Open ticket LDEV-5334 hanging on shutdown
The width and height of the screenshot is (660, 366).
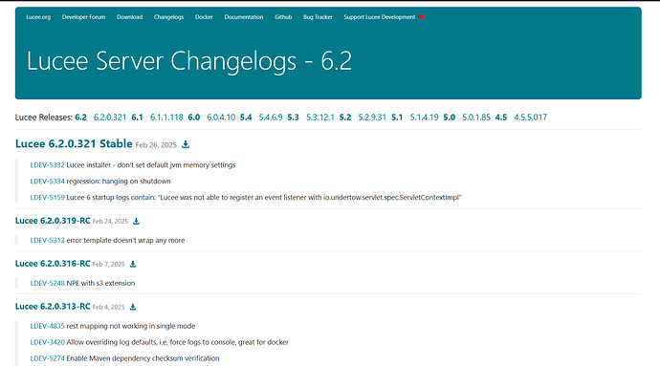47,182
